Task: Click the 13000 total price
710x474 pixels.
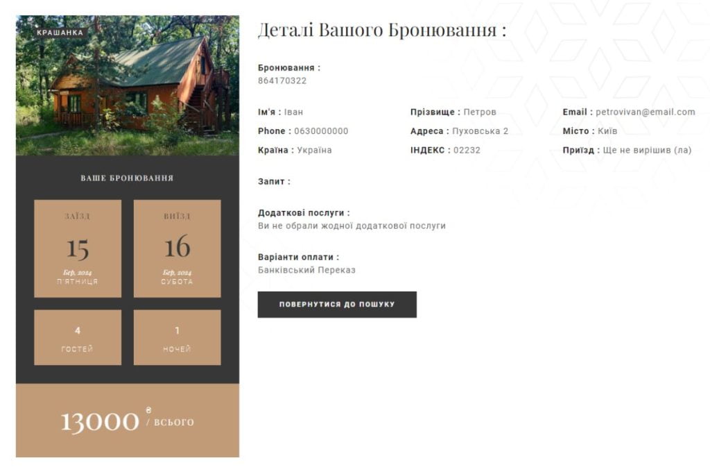Action: 101,421
